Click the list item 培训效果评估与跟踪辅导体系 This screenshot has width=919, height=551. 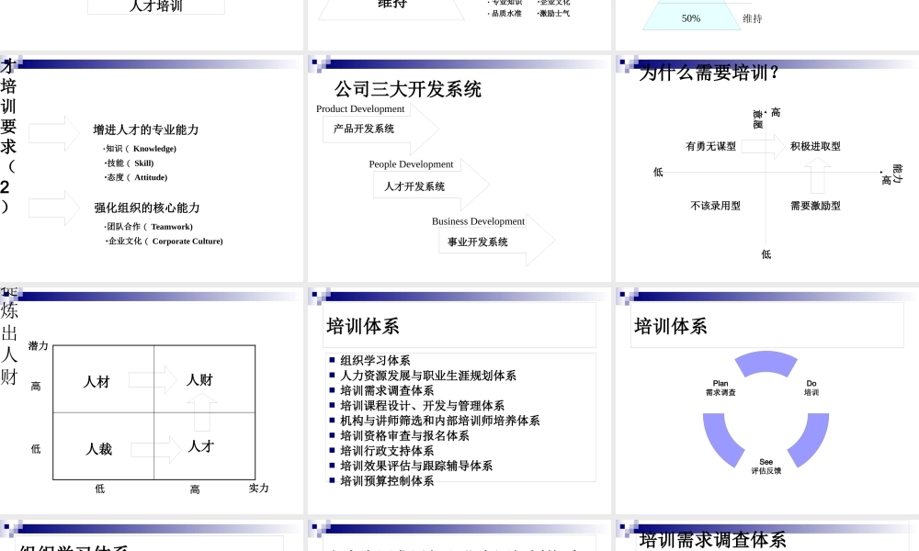click(416, 467)
